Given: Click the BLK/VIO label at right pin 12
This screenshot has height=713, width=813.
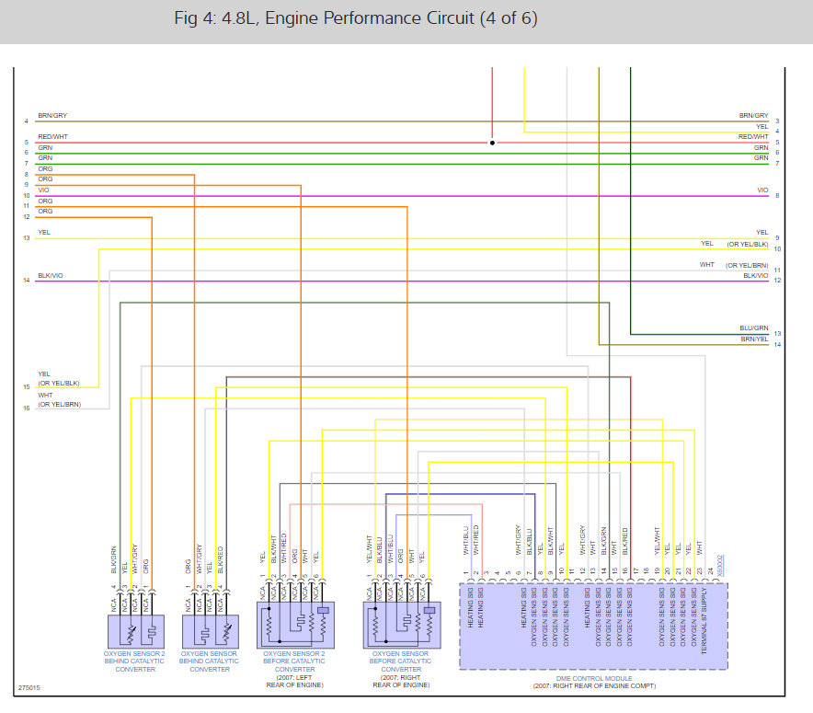Looking at the screenshot, I should pos(755,275).
